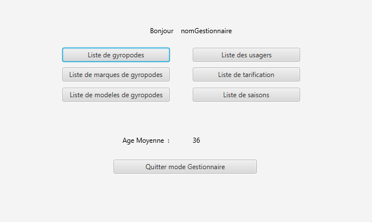Open the Liste de gyropodes button
Screen dimensions: 372x222
(x=116, y=55)
